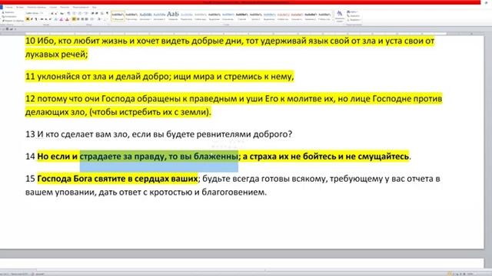
Task: Apply the text highlight color
Action: pyautogui.click(x=61, y=19)
